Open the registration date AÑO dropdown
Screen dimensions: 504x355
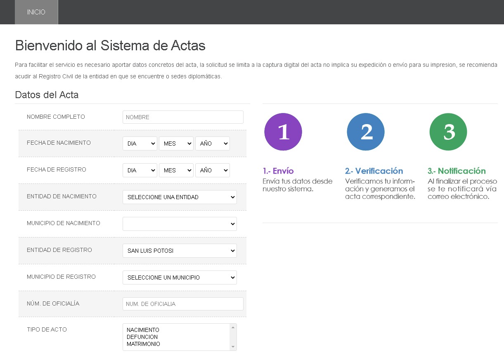click(x=213, y=170)
